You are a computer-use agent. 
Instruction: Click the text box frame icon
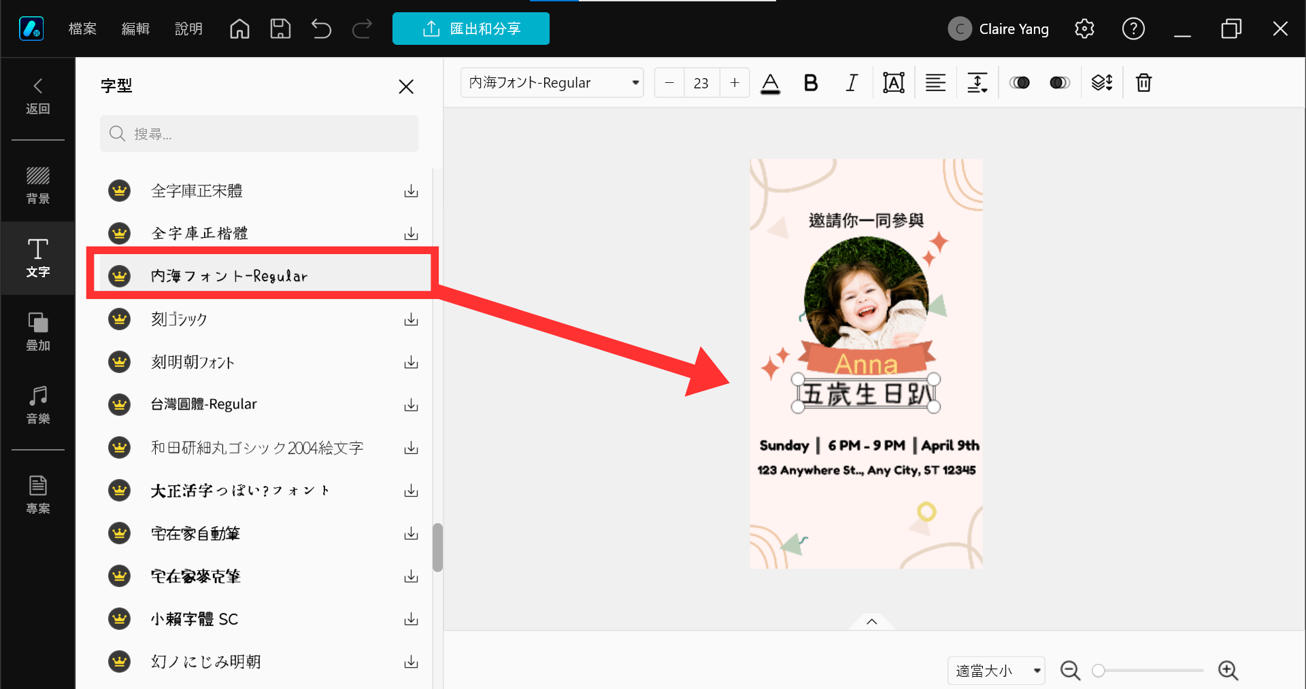tap(894, 83)
